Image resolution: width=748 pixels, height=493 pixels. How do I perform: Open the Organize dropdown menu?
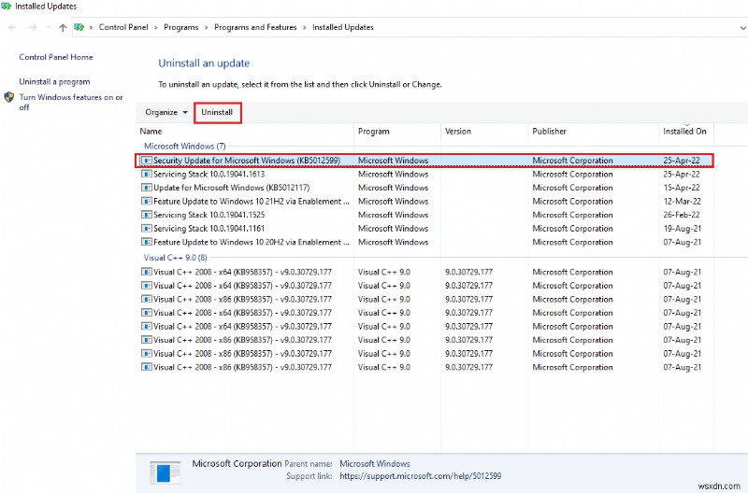(166, 112)
